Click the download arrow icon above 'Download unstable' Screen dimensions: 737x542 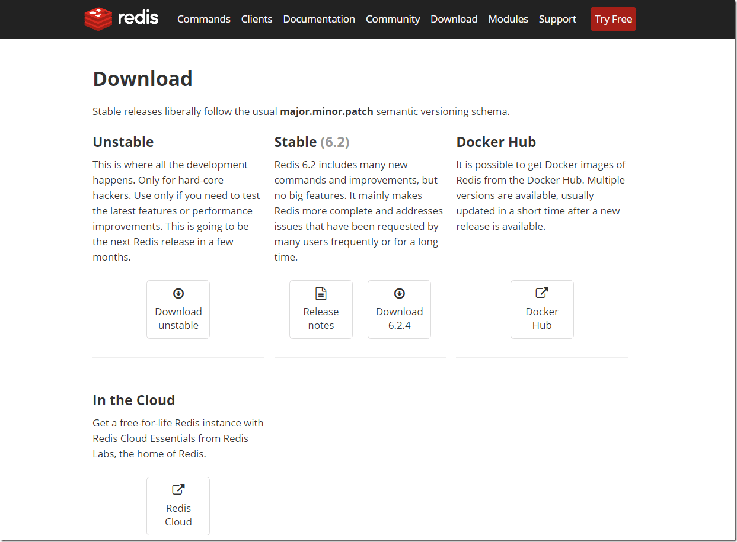178,293
